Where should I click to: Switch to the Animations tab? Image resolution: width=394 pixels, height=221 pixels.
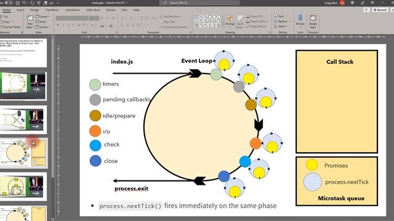pyautogui.click(x=73, y=10)
